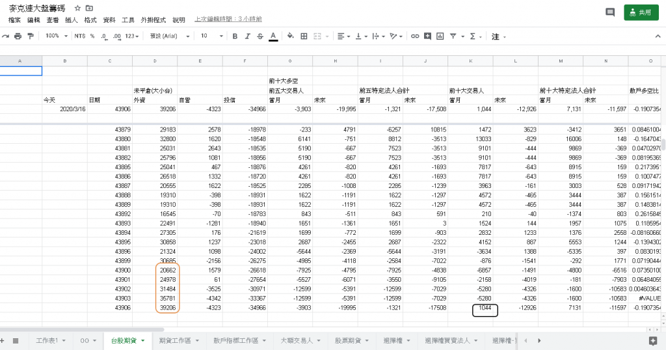Open the text color picker

click(273, 36)
